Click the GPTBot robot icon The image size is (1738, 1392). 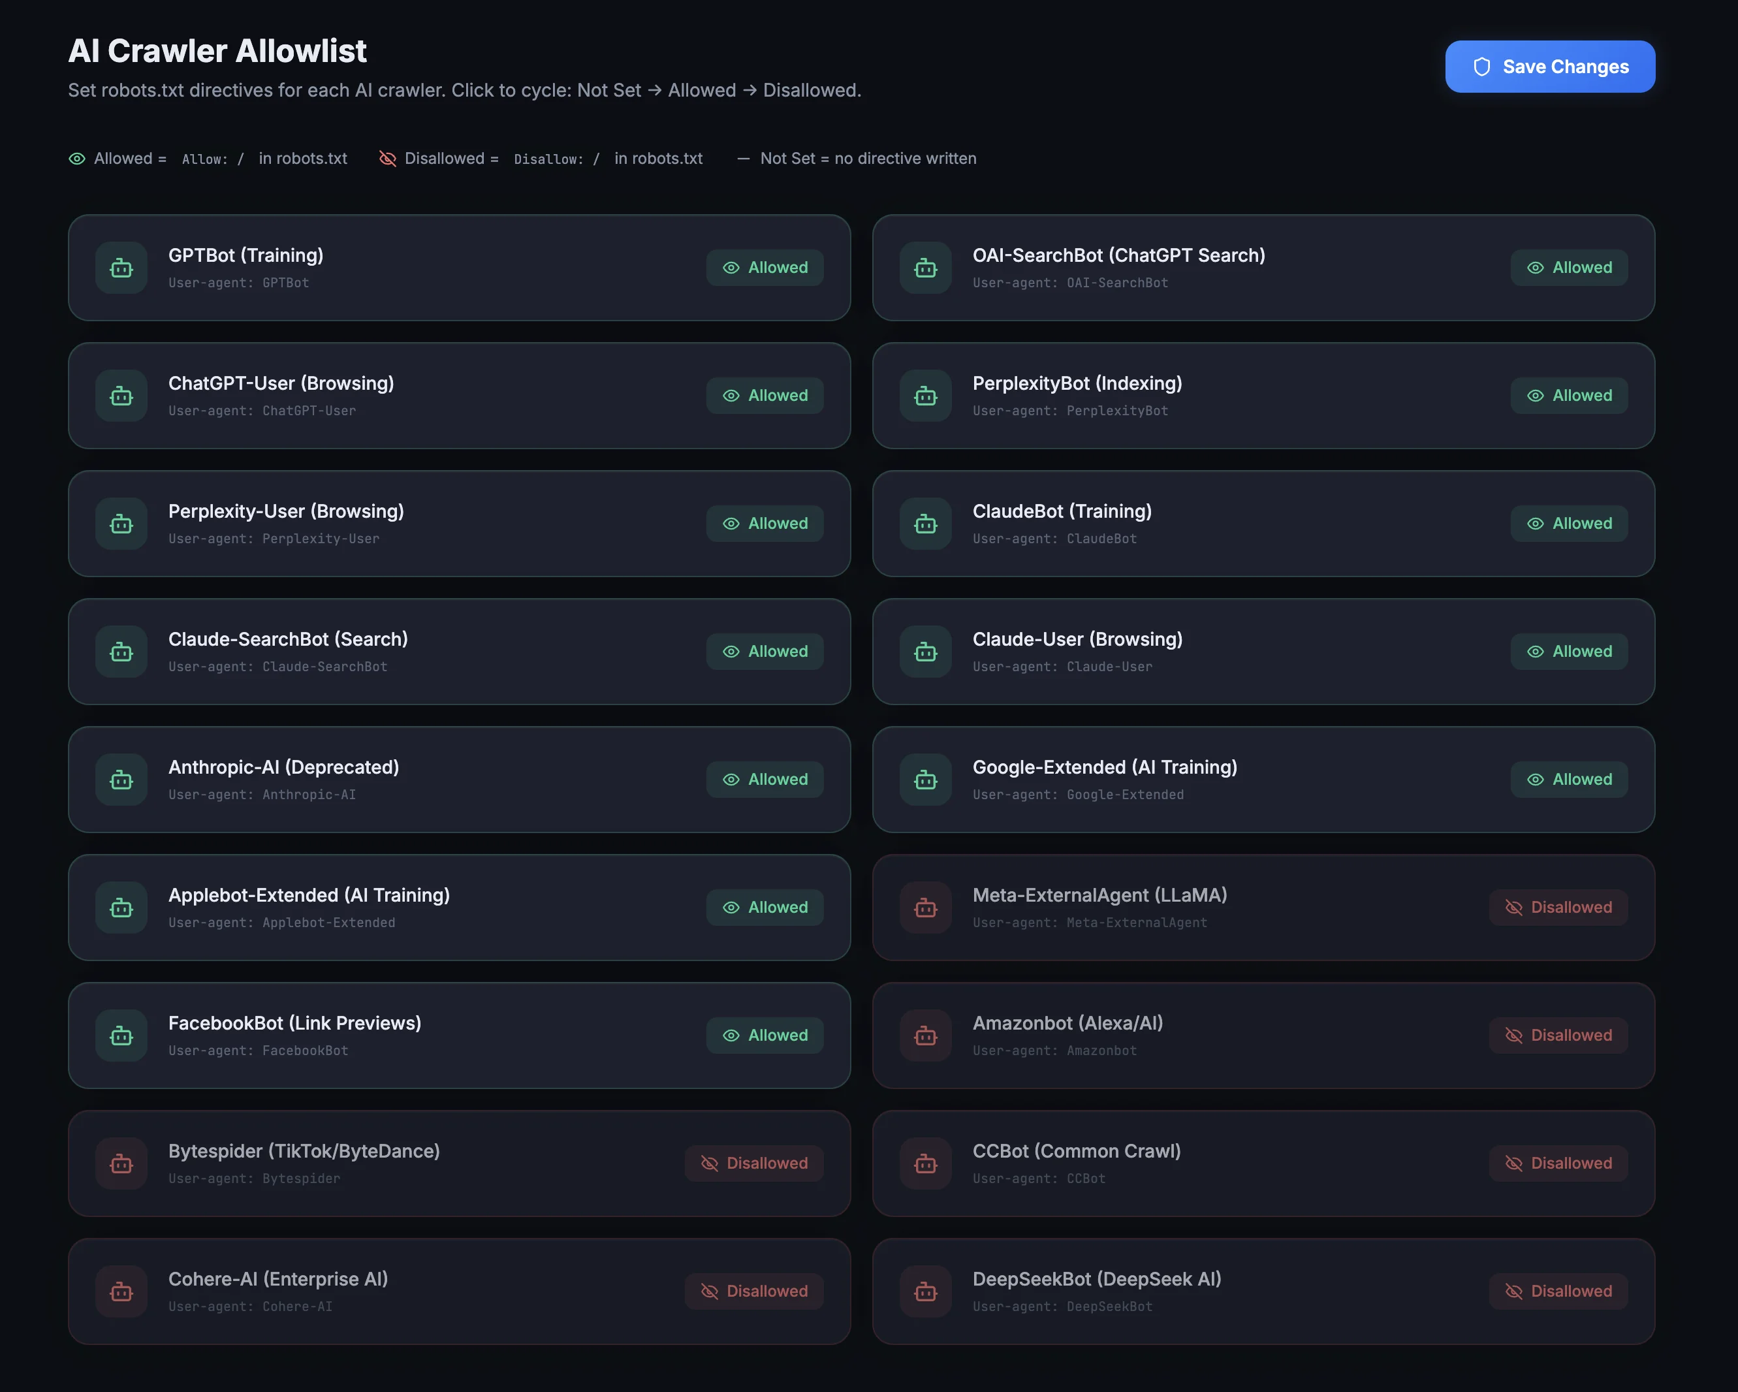121,268
